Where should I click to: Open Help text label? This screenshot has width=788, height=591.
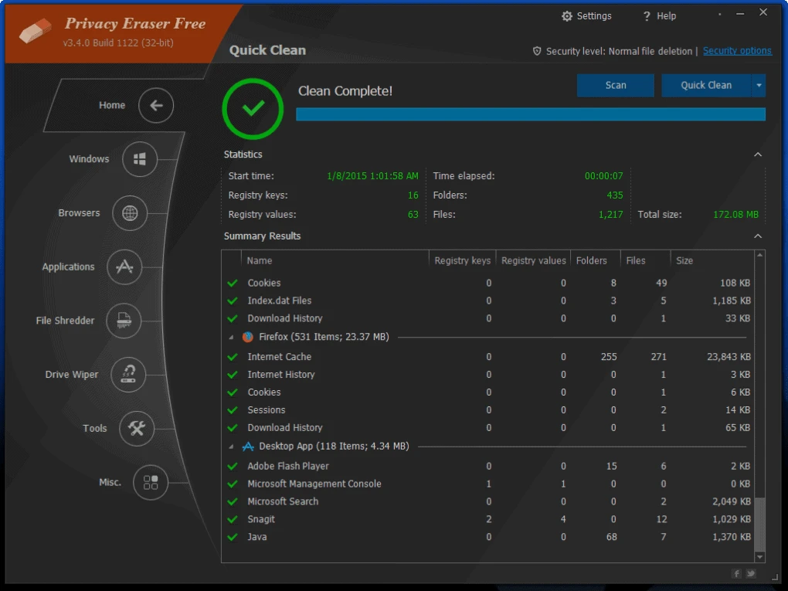(667, 16)
